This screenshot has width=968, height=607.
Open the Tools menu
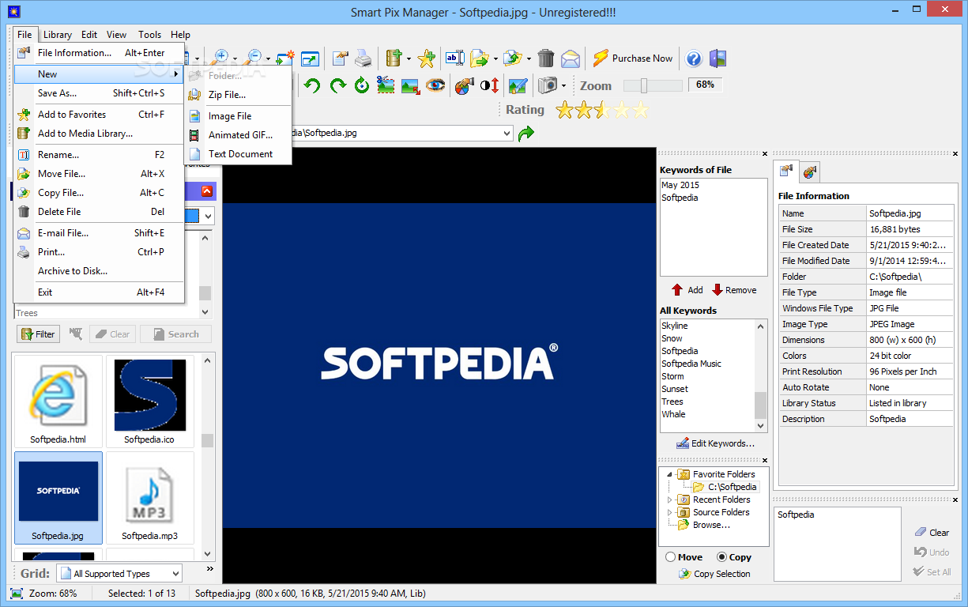tap(149, 35)
